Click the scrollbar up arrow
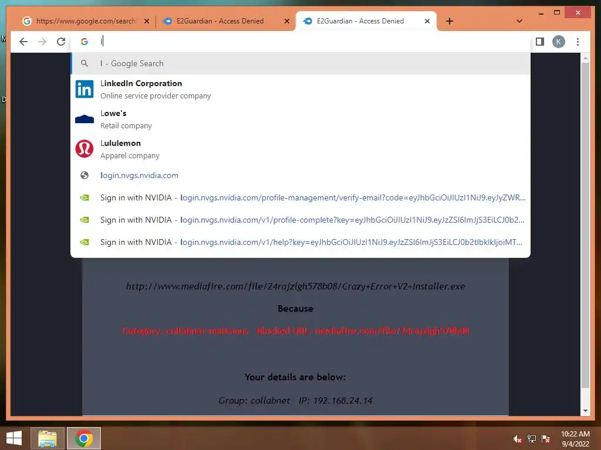 tap(585, 58)
